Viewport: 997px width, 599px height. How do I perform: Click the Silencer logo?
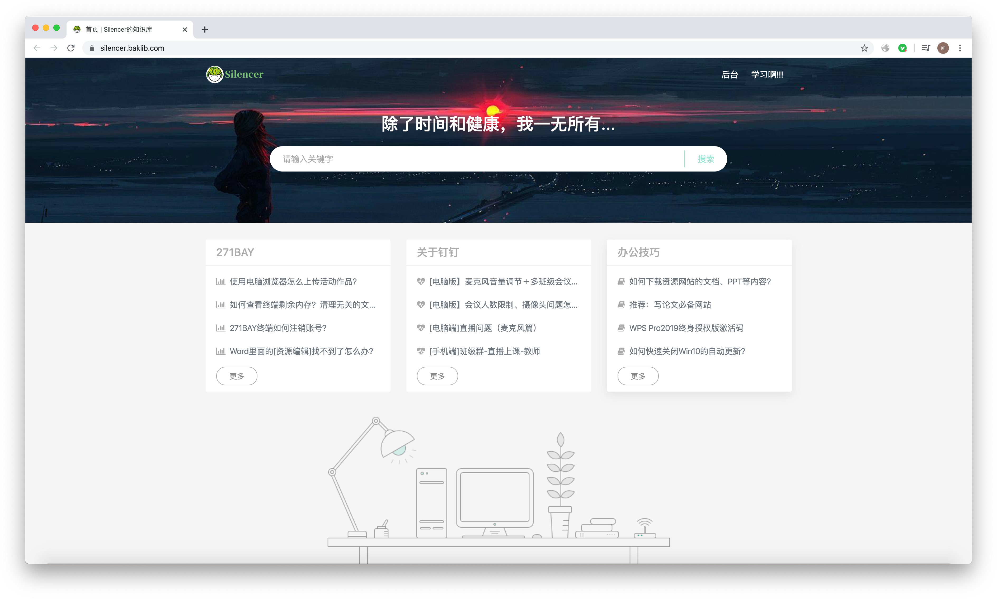pos(235,74)
